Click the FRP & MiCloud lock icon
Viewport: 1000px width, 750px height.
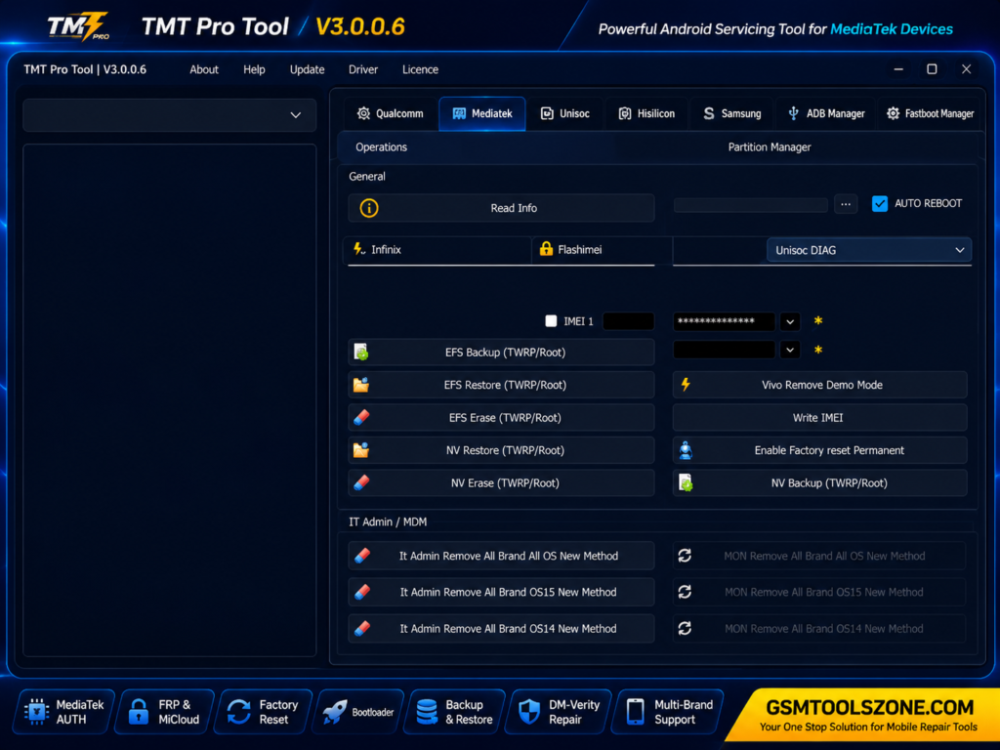click(x=139, y=712)
